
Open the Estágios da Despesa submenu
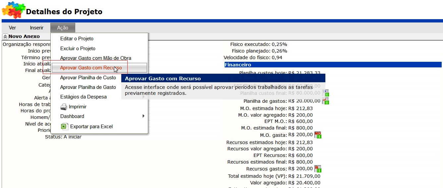click(x=83, y=97)
